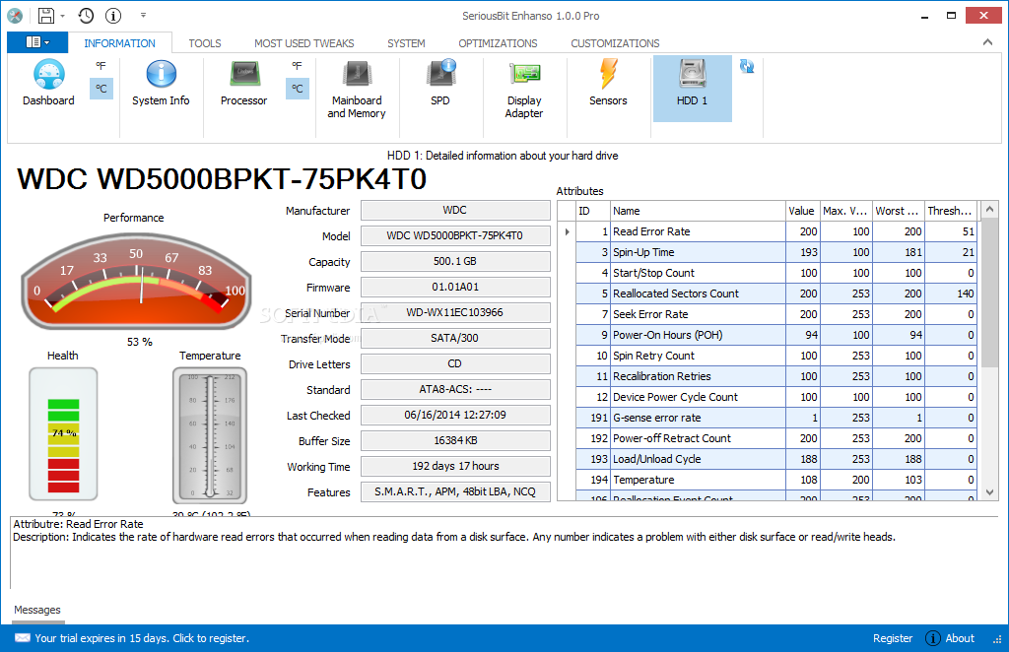Click the Worst column header
The width and height of the screenshot is (1009, 652).
click(x=897, y=211)
